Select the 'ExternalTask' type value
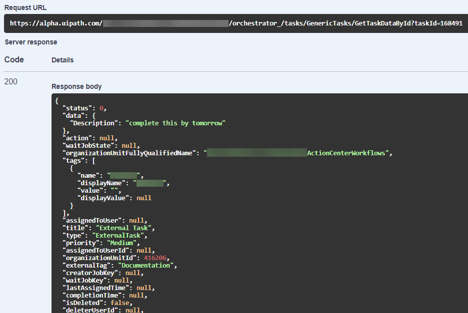Screen dimensions: 468x313 (x=120, y=235)
